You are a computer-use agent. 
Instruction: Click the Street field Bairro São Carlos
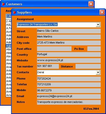click(x=69, y=31)
